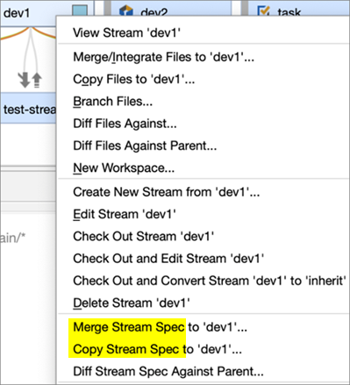Click the light blue square on dev1
The width and height of the screenshot is (350, 385).
point(80,11)
